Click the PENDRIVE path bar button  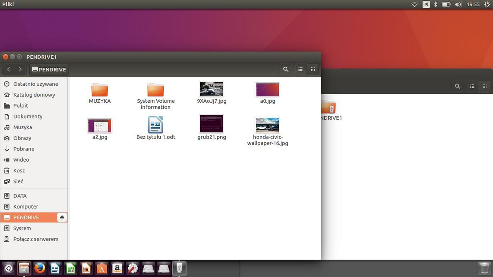pos(49,69)
